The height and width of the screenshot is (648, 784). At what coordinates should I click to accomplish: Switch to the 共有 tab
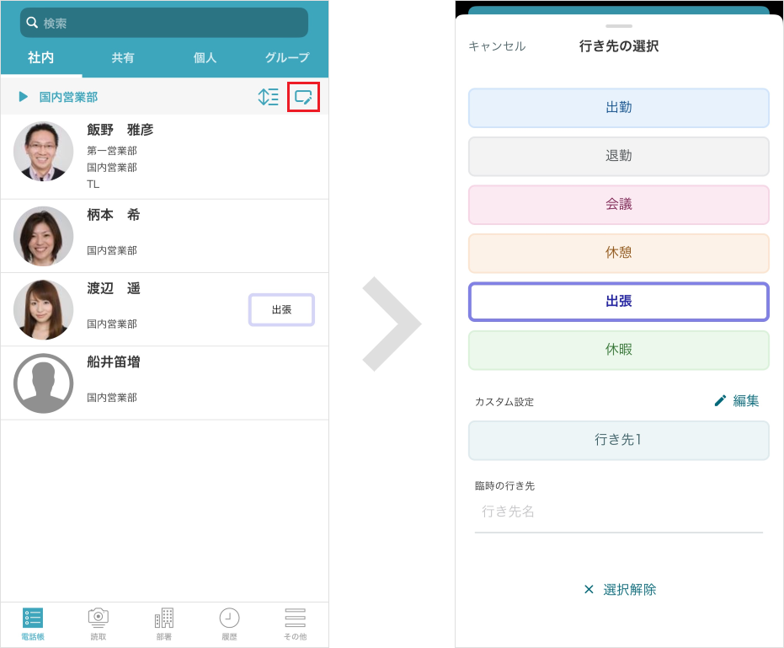click(x=123, y=58)
